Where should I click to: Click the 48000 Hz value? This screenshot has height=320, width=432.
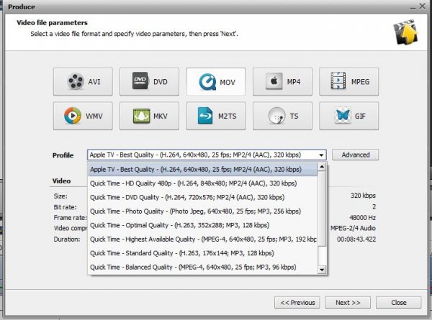pyautogui.click(x=363, y=218)
